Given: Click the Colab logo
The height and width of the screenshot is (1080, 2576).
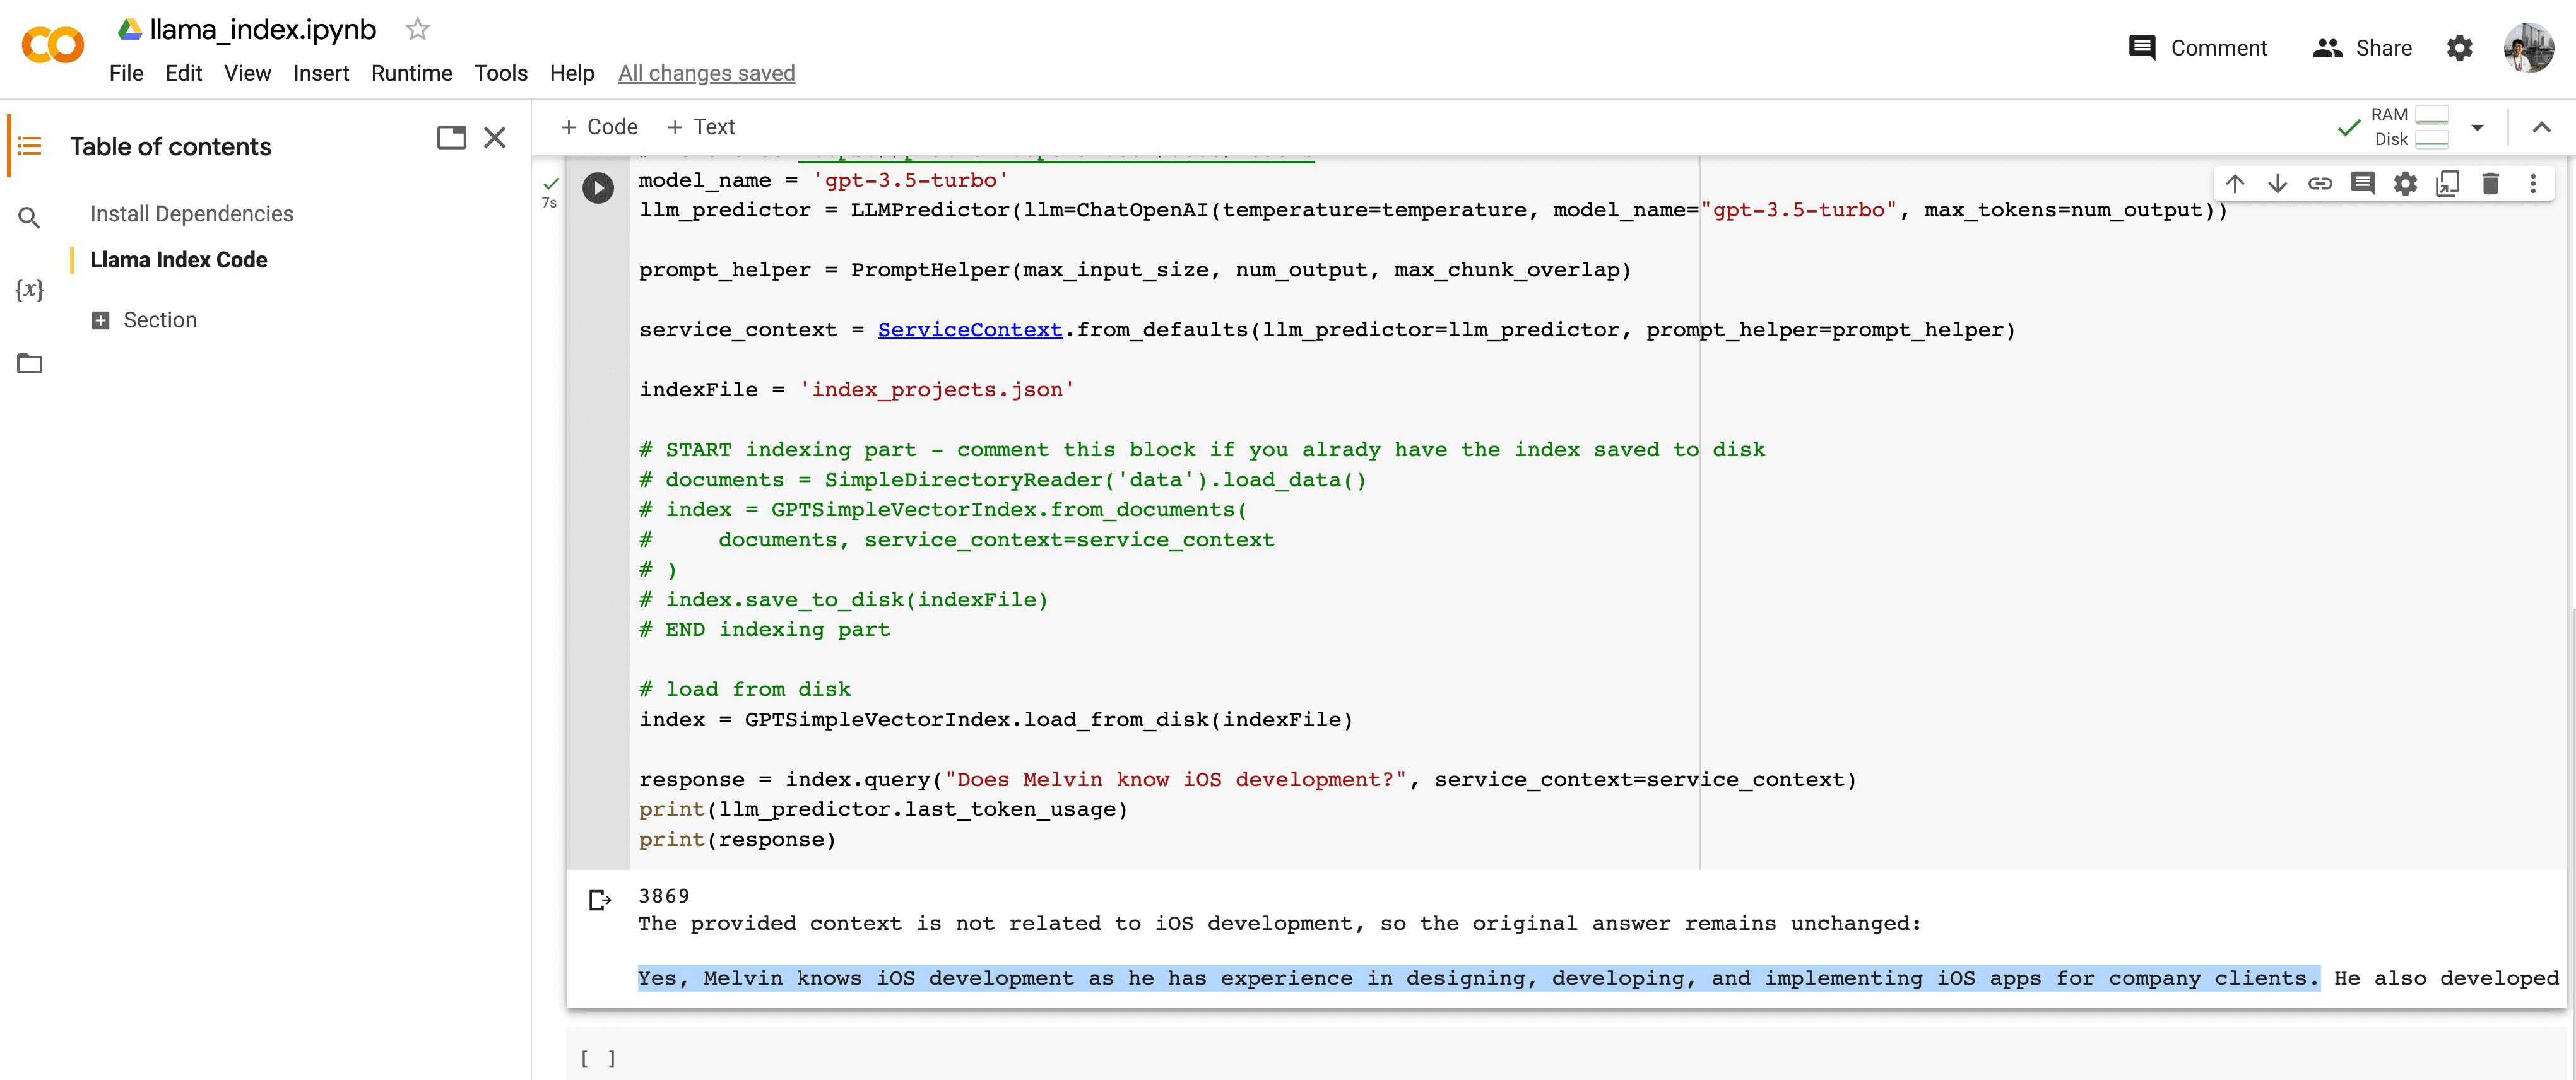Looking at the screenshot, I should [52, 46].
